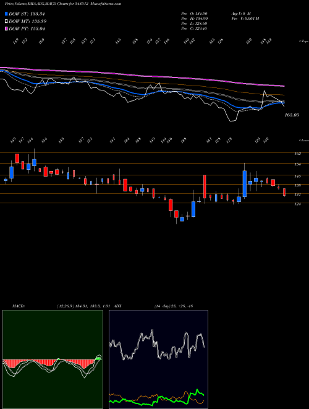Viewport: 309px width, 409px height.
Task: Click the chart title mentioning MunafaSutra.com
Action: click(x=63, y=4)
